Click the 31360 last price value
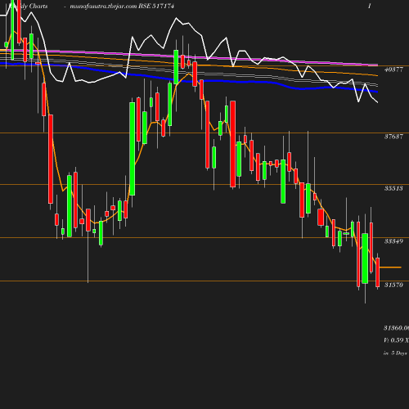Viewport: 409px width, 409px height. [396, 328]
